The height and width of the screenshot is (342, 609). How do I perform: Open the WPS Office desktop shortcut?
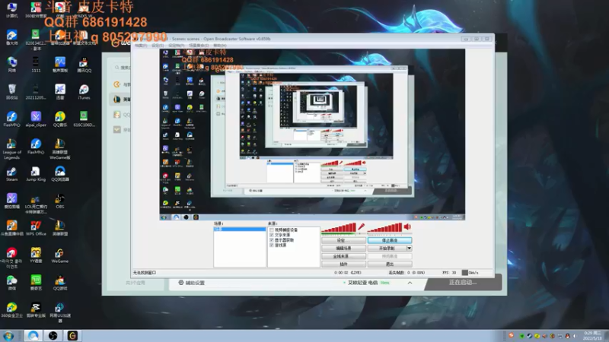(x=36, y=229)
